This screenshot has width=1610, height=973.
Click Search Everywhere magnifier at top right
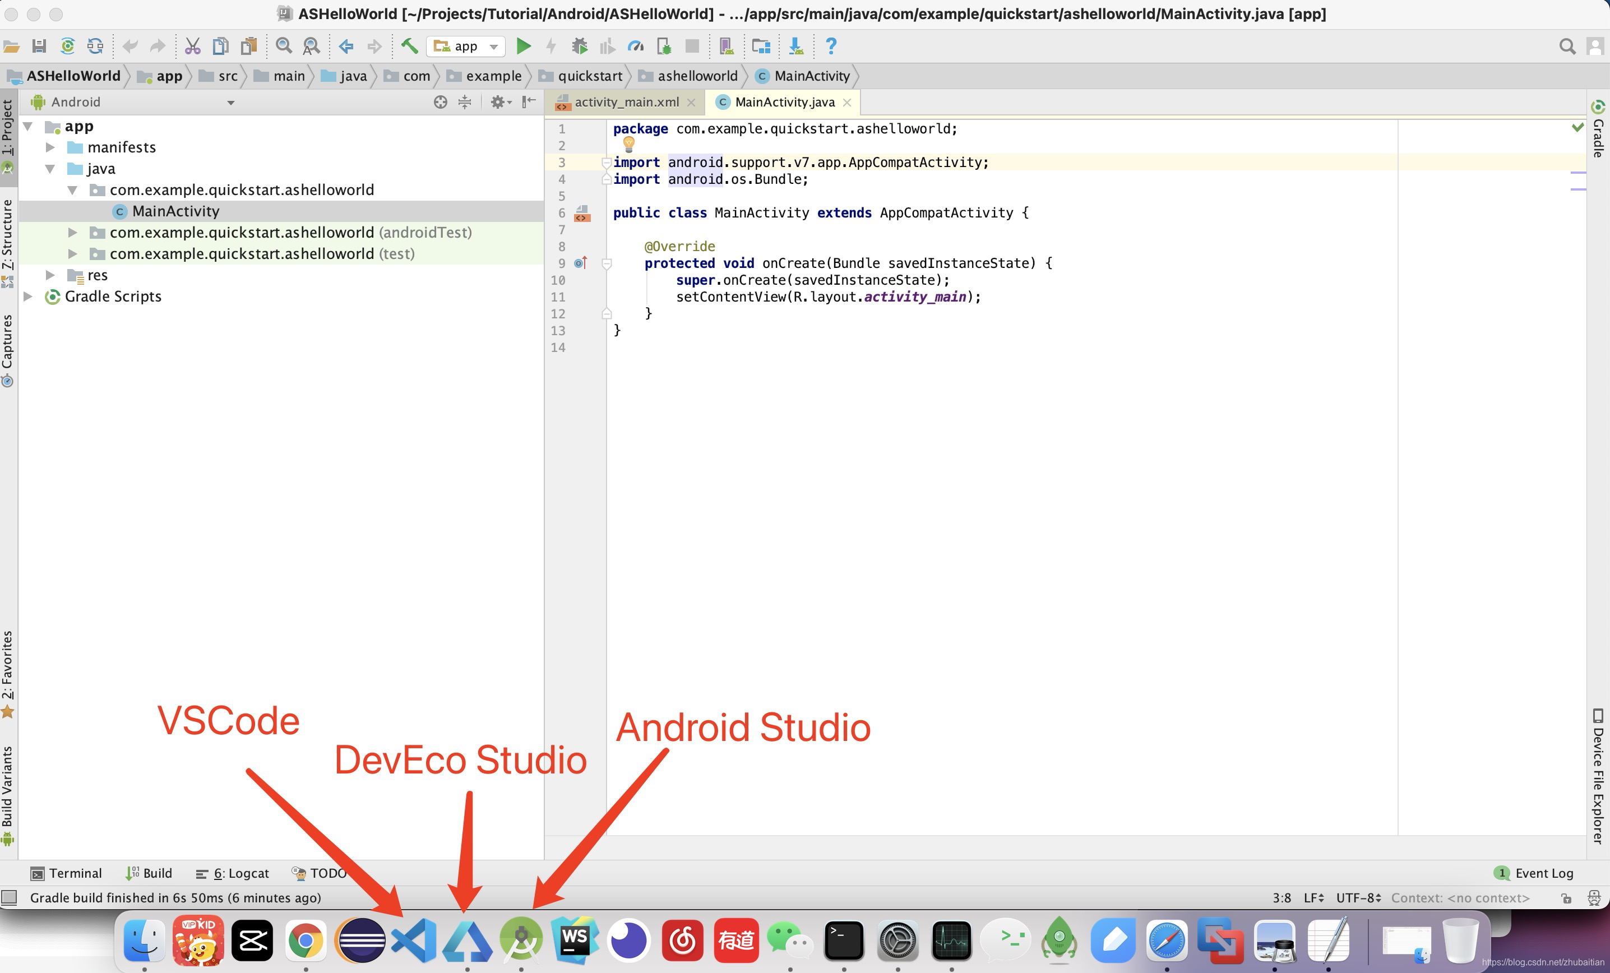(1567, 47)
